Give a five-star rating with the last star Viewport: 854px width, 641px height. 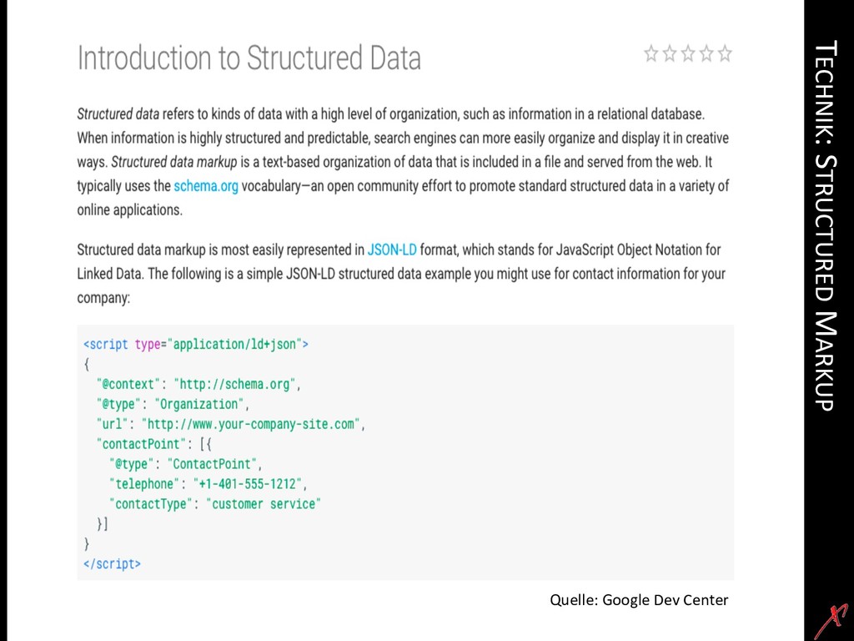point(725,54)
